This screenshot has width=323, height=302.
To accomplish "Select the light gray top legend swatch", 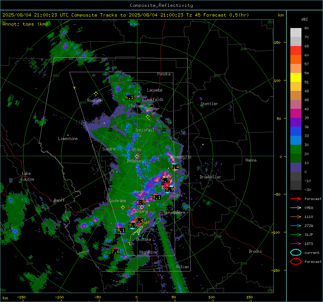I will [x=296, y=33].
